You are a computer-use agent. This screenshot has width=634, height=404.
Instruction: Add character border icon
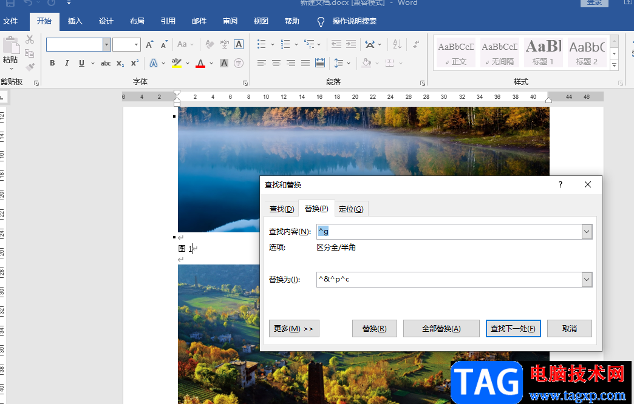click(x=239, y=44)
